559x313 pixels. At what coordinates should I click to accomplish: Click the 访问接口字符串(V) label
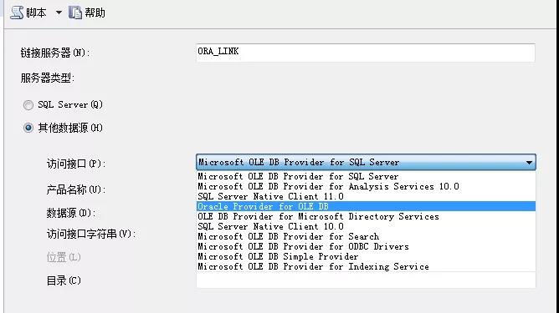91,234
